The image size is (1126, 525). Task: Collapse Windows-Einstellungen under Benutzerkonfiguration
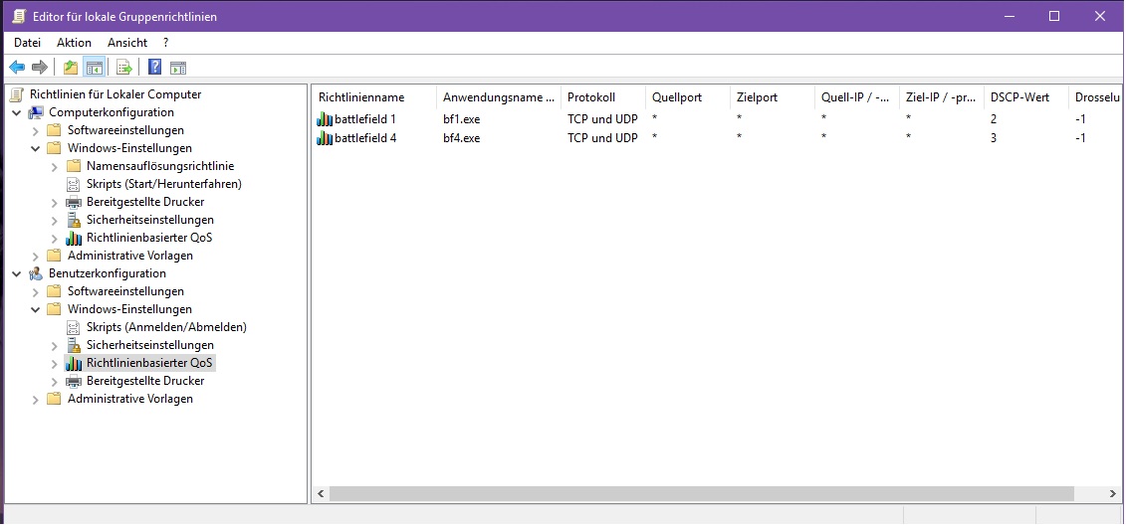[36, 309]
